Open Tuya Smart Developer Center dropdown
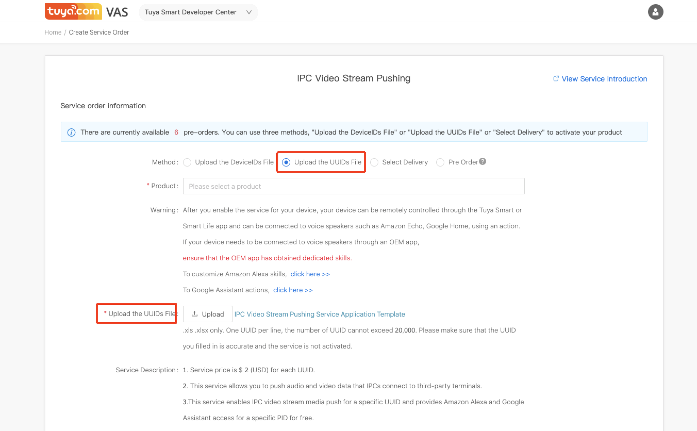 pyautogui.click(x=198, y=12)
